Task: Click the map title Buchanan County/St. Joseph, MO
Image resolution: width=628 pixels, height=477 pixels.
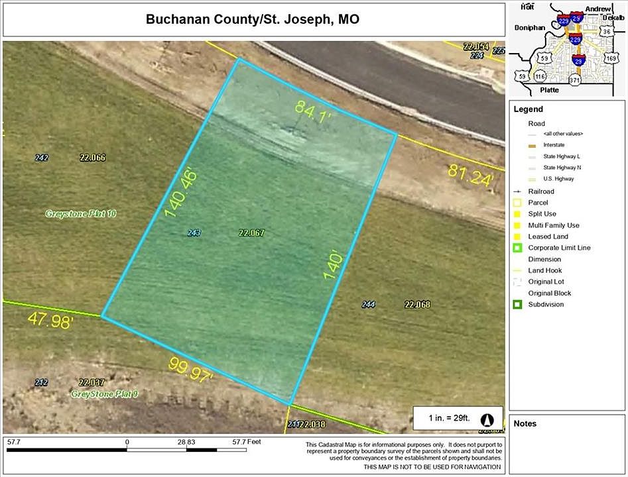Action: coord(253,19)
